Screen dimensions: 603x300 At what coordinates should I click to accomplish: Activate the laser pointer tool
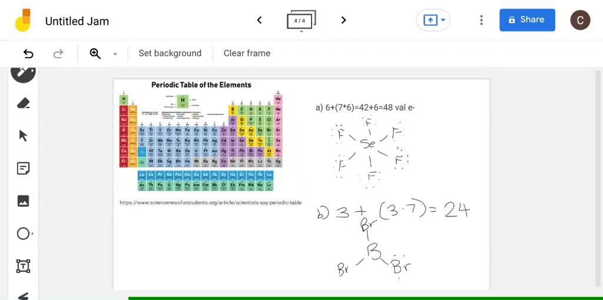coord(23,296)
